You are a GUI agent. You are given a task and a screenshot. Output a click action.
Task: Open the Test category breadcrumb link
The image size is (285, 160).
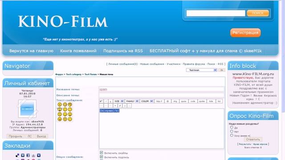(x=73, y=74)
